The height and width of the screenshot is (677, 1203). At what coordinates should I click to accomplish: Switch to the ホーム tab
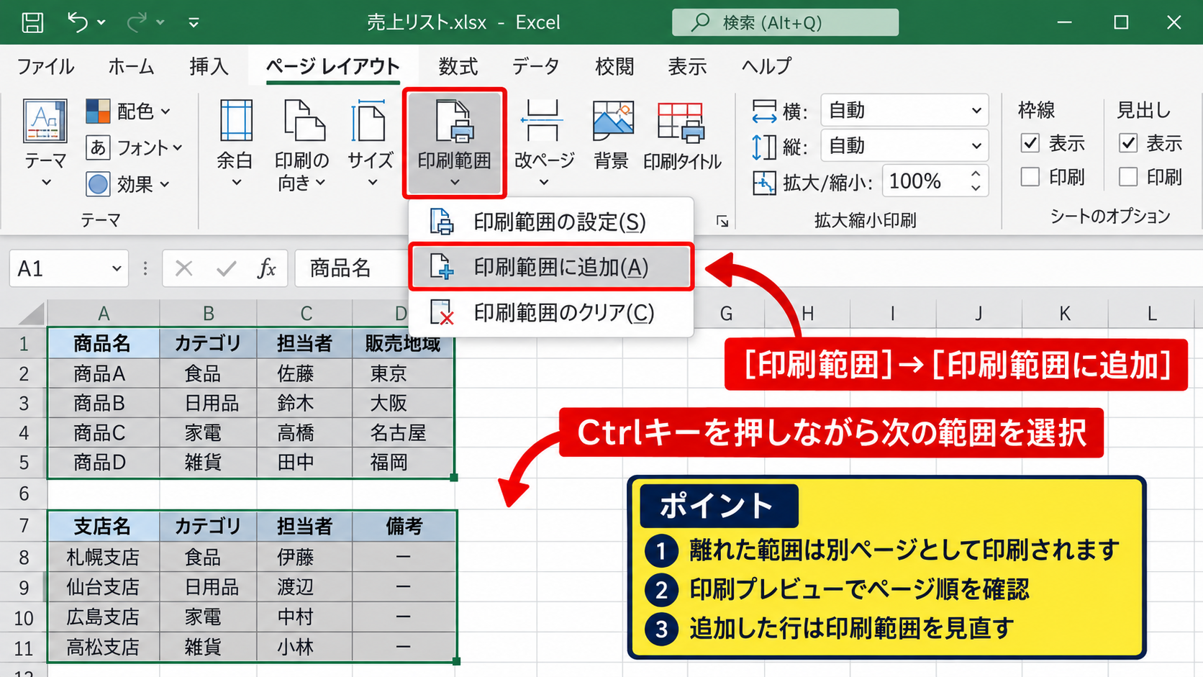(x=131, y=67)
